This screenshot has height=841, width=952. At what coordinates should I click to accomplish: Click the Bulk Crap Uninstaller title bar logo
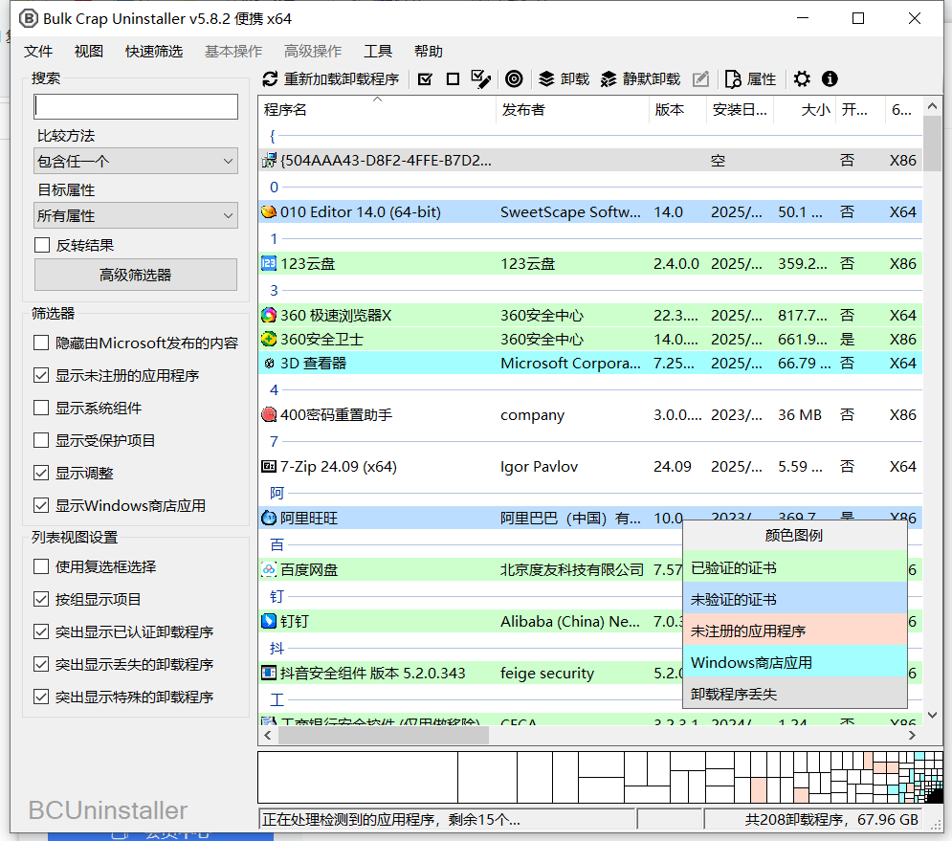[x=29, y=19]
